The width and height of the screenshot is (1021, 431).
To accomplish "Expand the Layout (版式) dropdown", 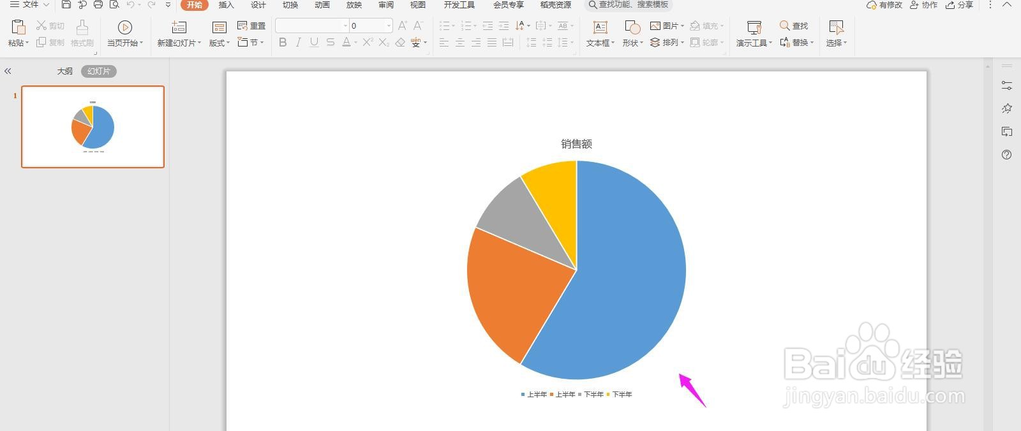I will 220,43.
